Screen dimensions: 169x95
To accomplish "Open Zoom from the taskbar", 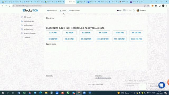I will pyautogui.click(x=84, y=93).
